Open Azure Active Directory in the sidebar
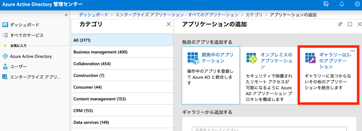This screenshot has width=362, height=131. 31,56
